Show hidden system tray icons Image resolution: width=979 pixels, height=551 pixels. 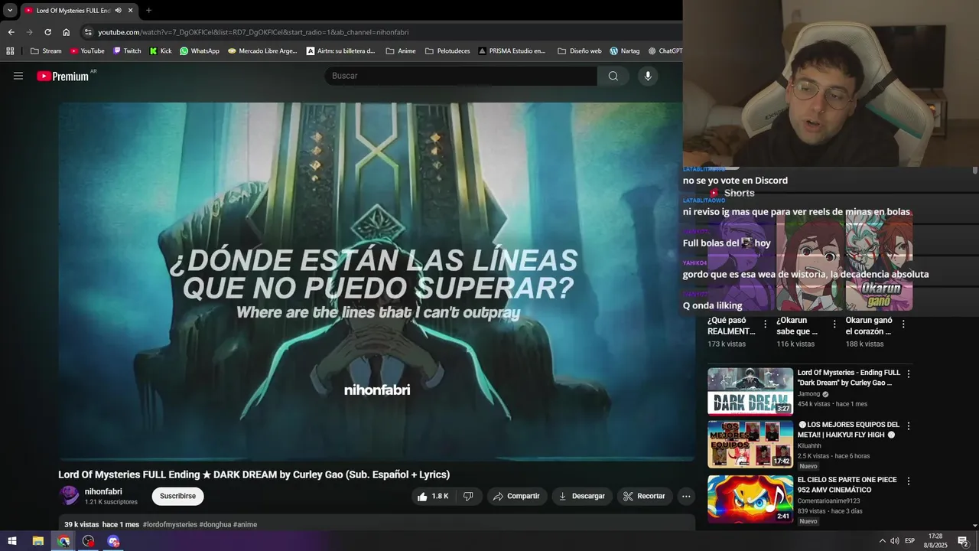point(882,541)
